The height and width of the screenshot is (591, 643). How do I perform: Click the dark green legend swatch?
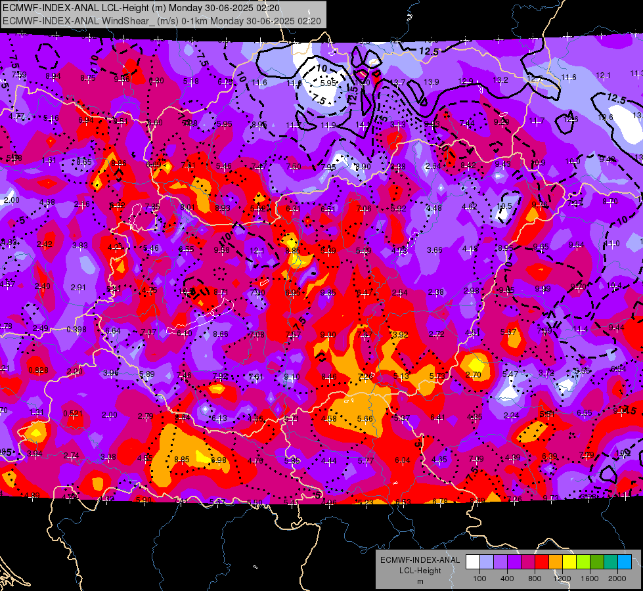pos(597,562)
